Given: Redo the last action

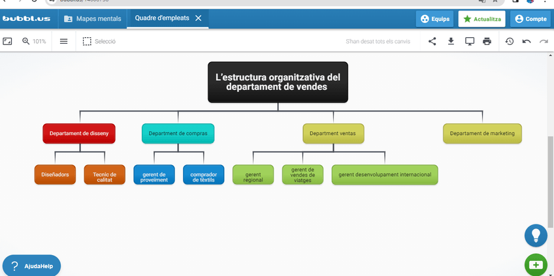Looking at the screenshot, I should tap(544, 41).
